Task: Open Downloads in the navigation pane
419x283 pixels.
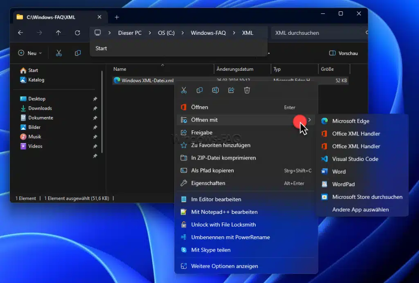Action: click(x=36, y=108)
